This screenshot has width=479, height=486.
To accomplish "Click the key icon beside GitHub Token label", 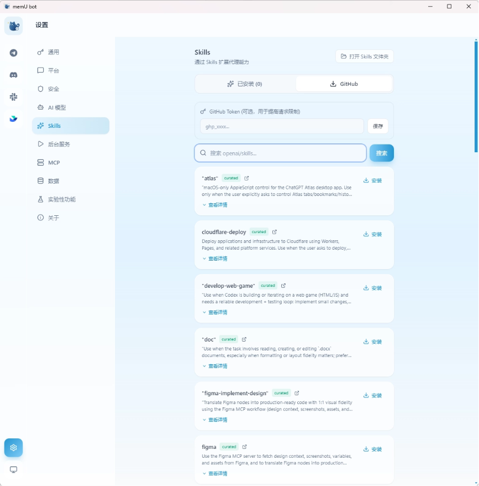I will (x=203, y=112).
